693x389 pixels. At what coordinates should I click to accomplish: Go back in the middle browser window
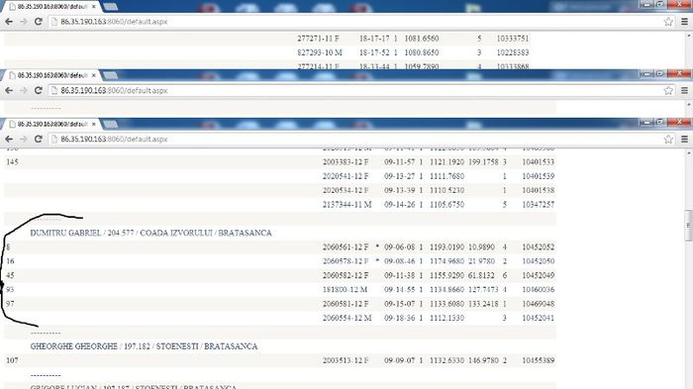[9, 91]
